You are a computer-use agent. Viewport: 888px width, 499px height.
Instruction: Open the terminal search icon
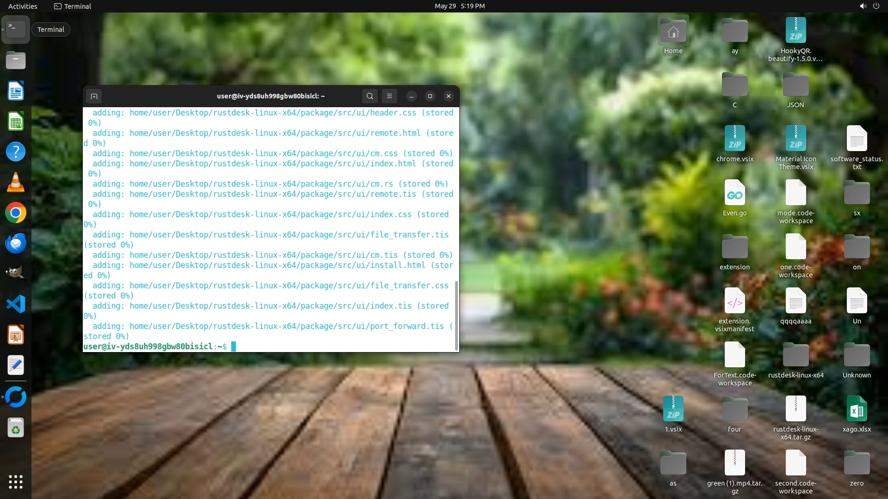(x=370, y=96)
